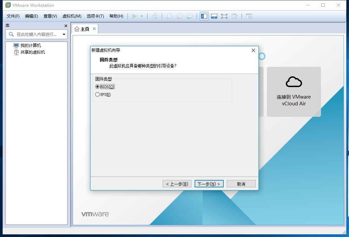
Task: Open the snapshot manager
Action: pos(190,16)
